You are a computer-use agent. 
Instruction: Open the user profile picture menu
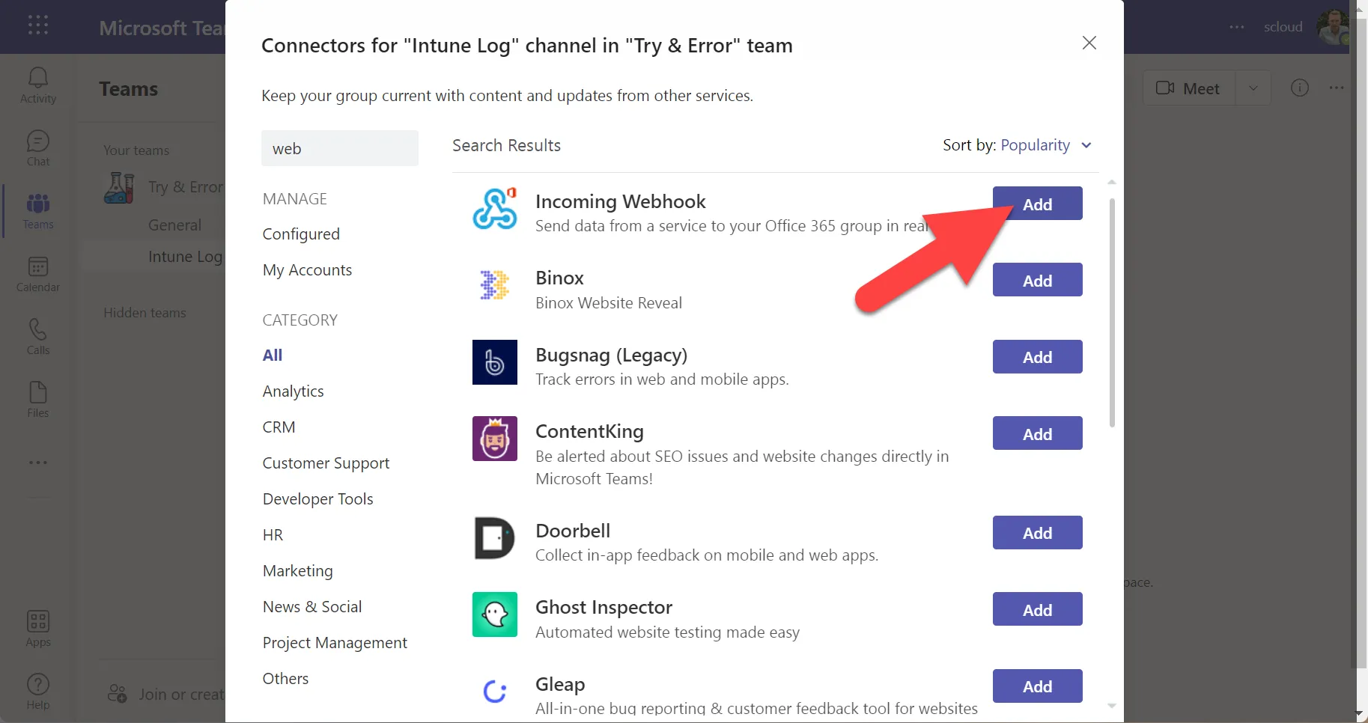pyautogui.click(x=1334, y=27)
